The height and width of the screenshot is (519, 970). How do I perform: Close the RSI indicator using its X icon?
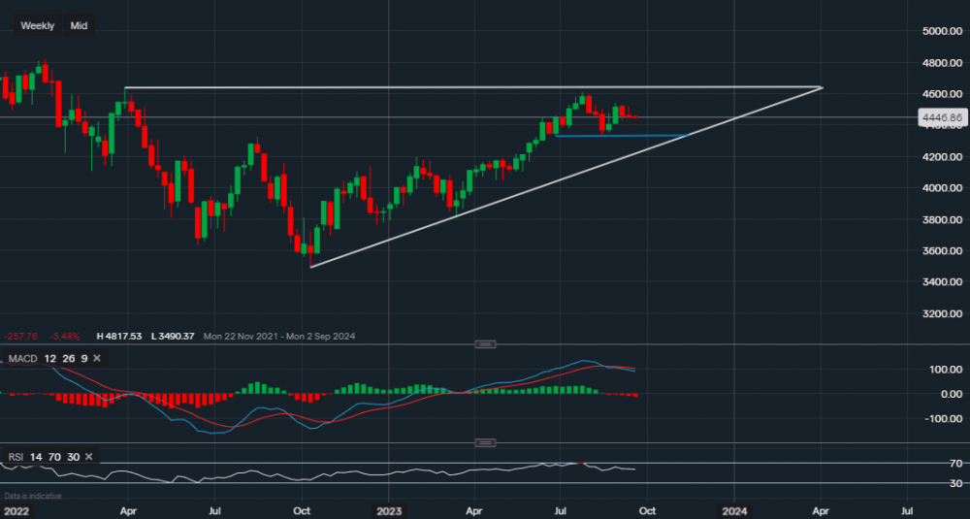(88, 456)
